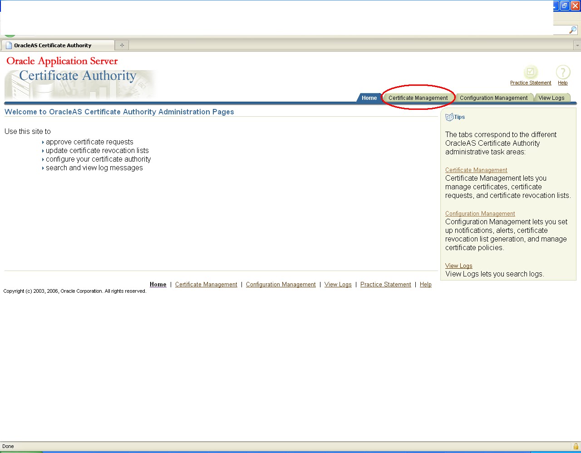Open the Certificate Management link in the Tips panel
This screenshot has width=581, height=453.
click(476, 170)
